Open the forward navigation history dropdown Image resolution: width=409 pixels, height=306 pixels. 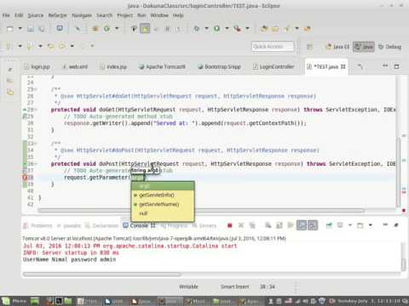click(72, 46)
